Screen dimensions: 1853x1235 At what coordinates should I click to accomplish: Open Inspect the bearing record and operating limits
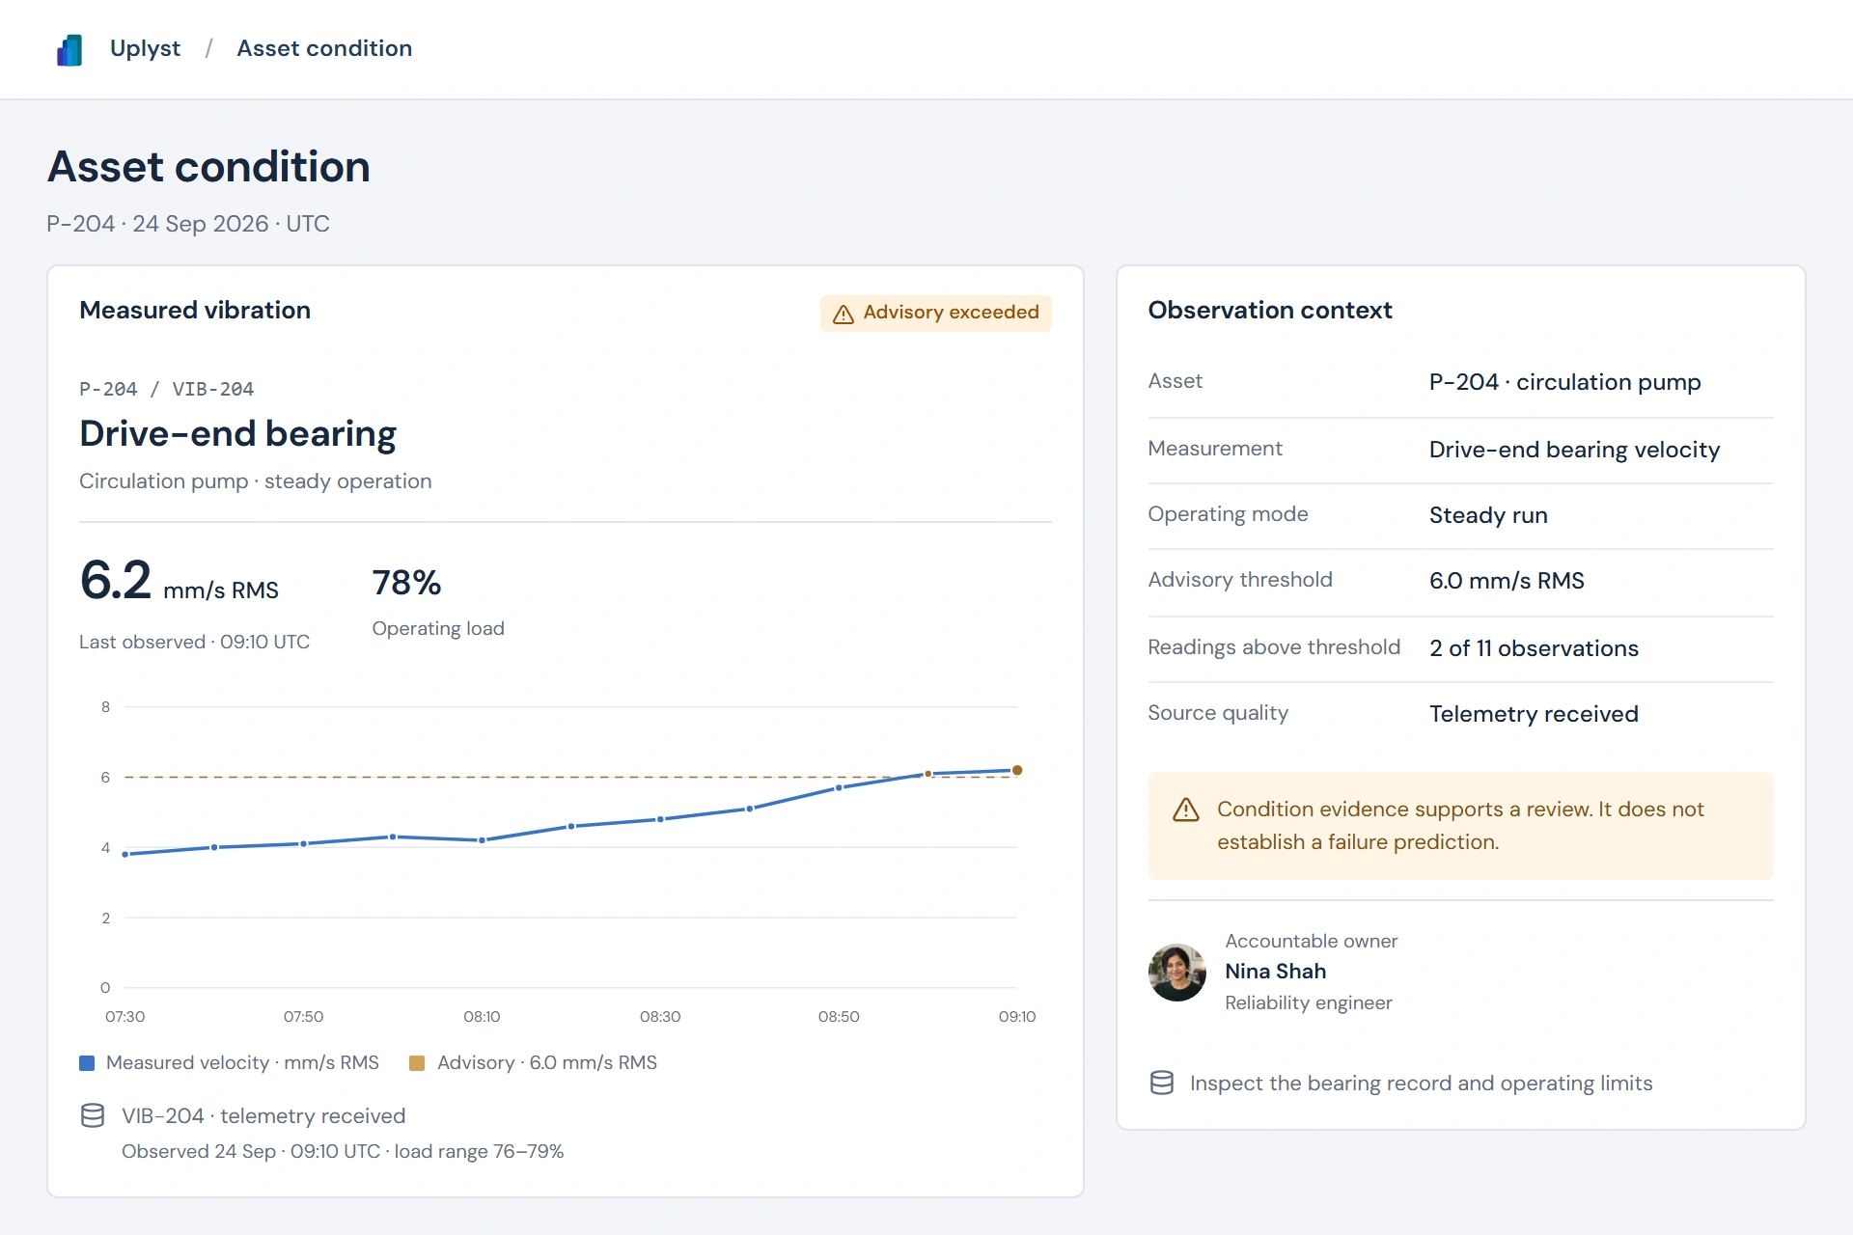(1421, 1083)
